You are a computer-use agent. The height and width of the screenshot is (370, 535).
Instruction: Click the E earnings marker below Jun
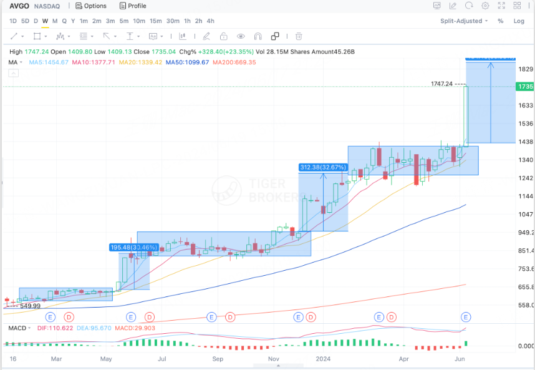click(466, 317)
